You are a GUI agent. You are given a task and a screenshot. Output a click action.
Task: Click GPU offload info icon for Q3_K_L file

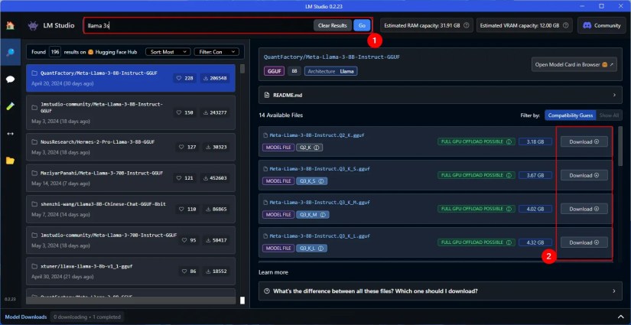point(509,242)
